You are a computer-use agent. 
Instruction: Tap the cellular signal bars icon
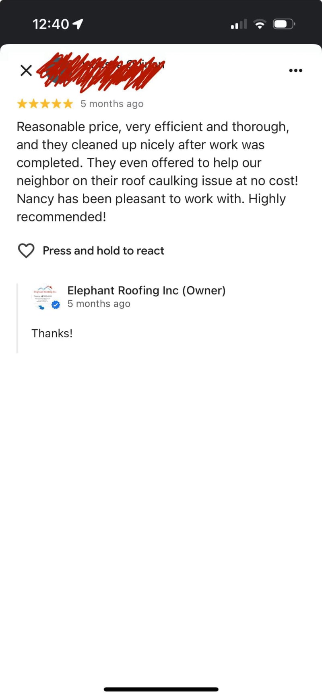239,24
